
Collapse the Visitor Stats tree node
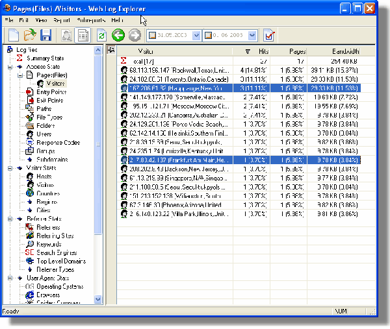click(10, 168)
